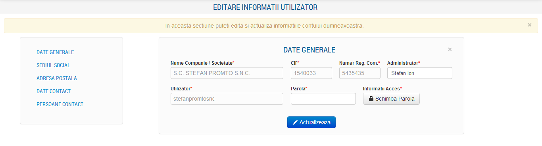Select Adresa Postala in the sidebar
Viewport: 542px width, 146px height.
[57, 78]
